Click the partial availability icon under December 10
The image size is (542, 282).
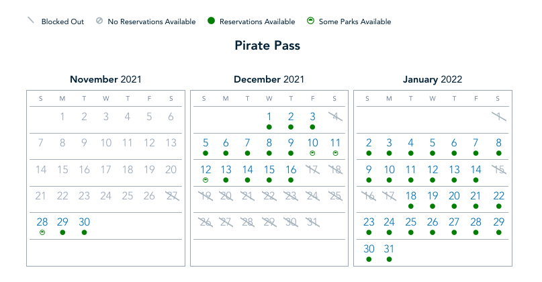point(312,153)
